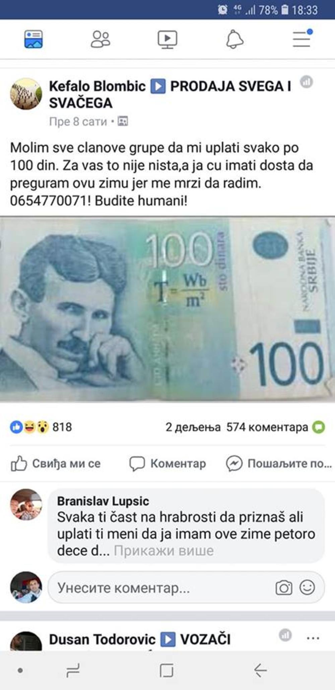Open three-dot options on Dusan Todorovic post
Screen dimensions: 335x690
click(x=313, y=638)
